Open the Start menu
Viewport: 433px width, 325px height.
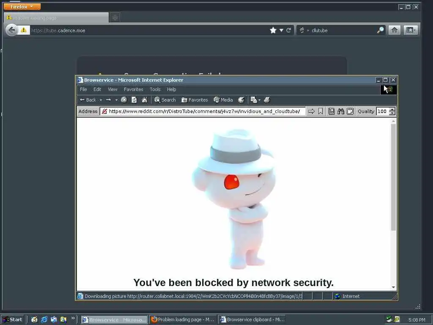(13, 319)
